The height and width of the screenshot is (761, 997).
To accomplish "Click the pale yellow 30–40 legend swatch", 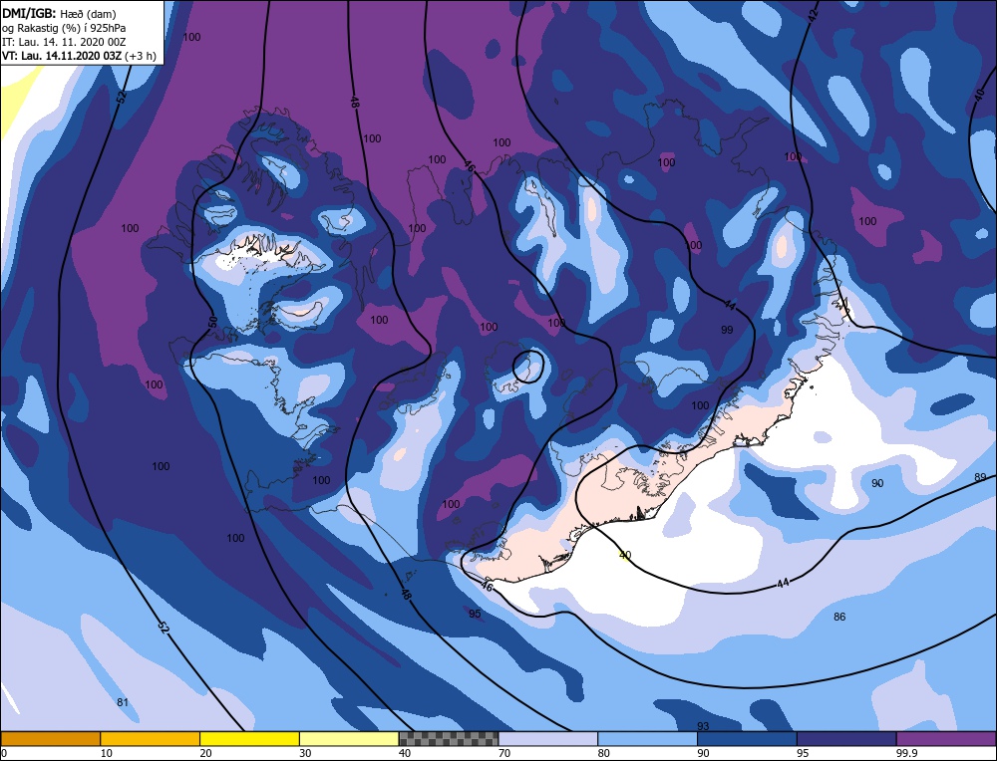I will pyautogui.click(x=349, y=738).
